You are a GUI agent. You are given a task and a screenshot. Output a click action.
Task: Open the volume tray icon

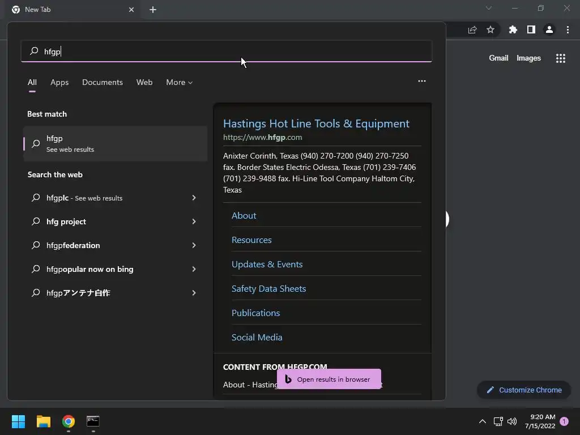click(x=512, y=421)
